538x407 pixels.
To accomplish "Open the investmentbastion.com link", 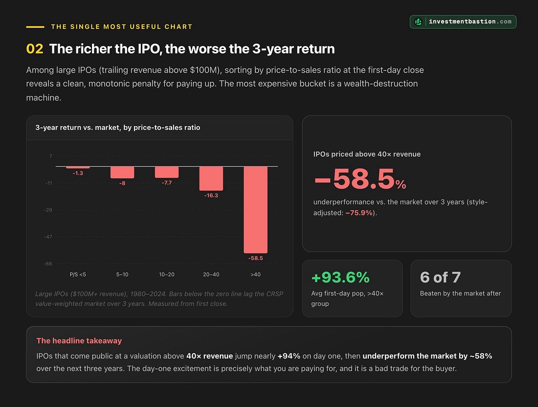I will point(463,22).
